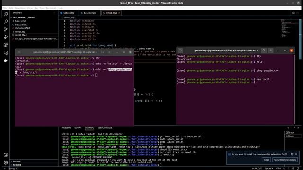This screenshot has height=170, width=303.
Task: Split the editor to the right
Action: coord(294,13)
